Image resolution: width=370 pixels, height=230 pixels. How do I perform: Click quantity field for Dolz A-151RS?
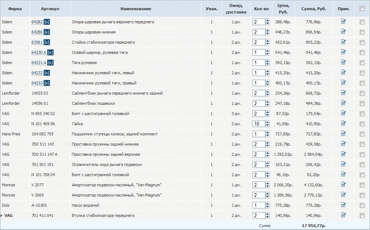coord(259,205)
